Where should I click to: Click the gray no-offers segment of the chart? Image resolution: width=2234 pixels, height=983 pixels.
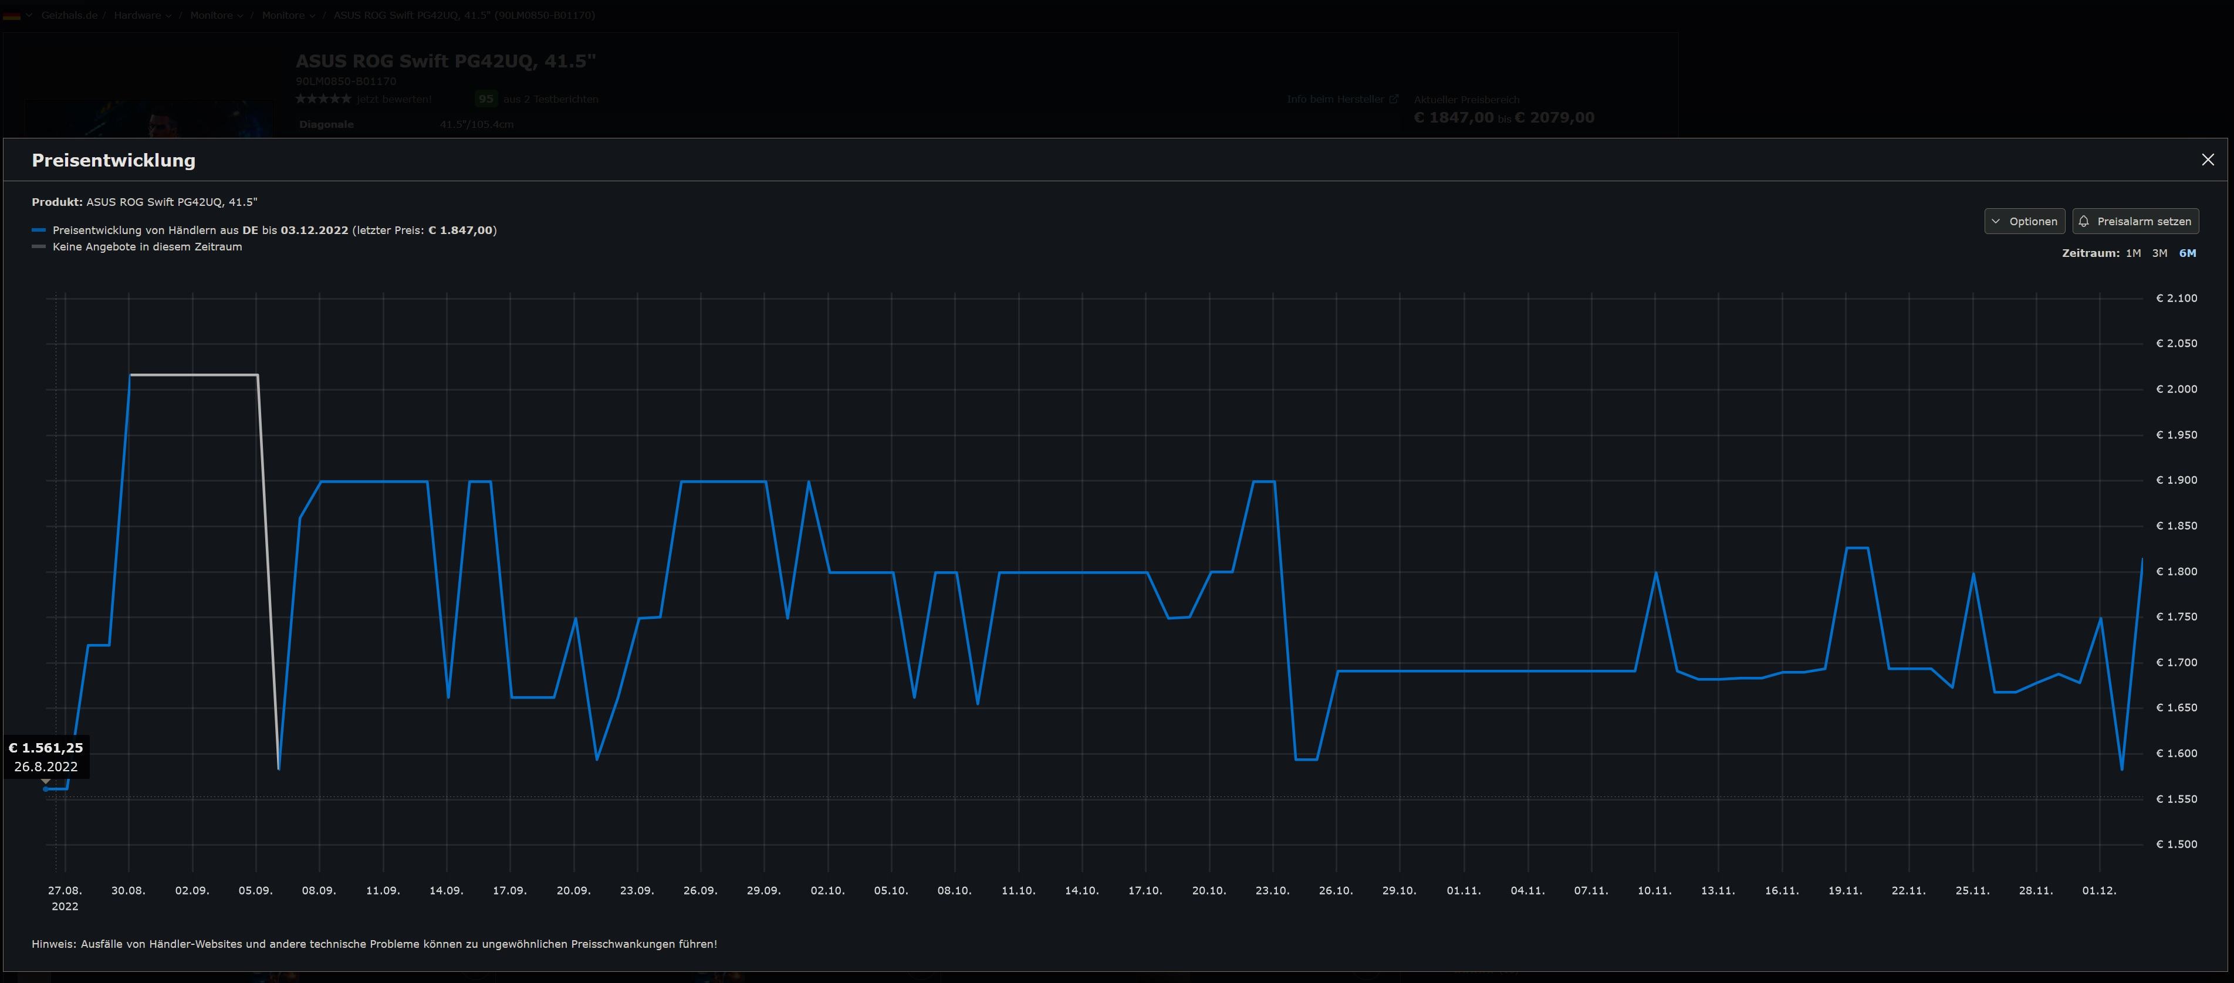pyautogui.click(x=194, y=375)
